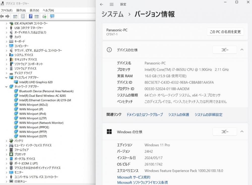Screen dimensions: 252x185
Task: Expand the ヒューマン インターフェイス デバイス node
Action: coord(7,145)
